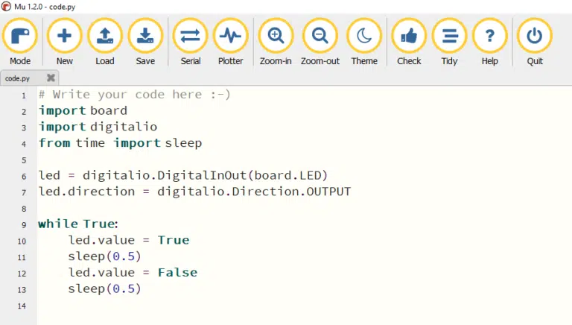Click line number 9 in the margin
The width and height of the screenshot is (572, 325).
click(x=24, y=225)
